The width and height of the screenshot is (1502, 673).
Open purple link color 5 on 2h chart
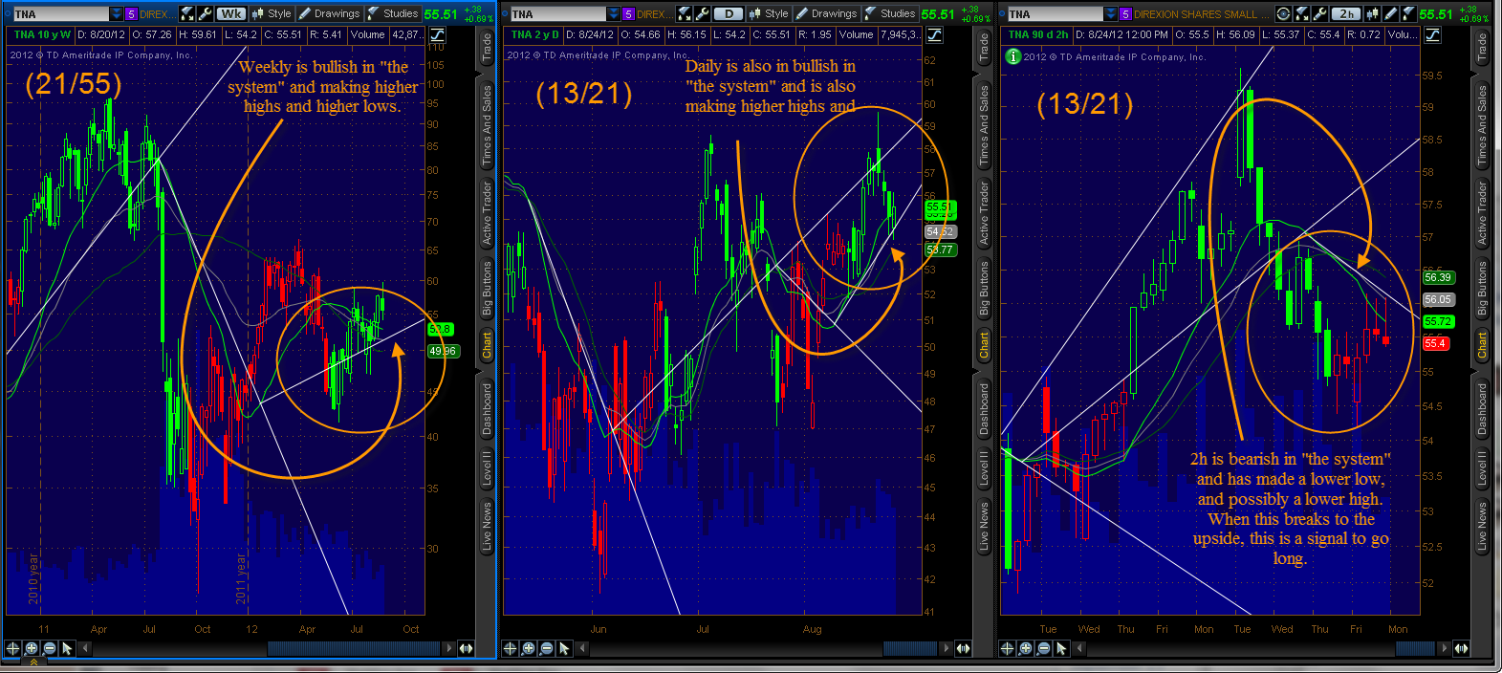click(1125, 13)
